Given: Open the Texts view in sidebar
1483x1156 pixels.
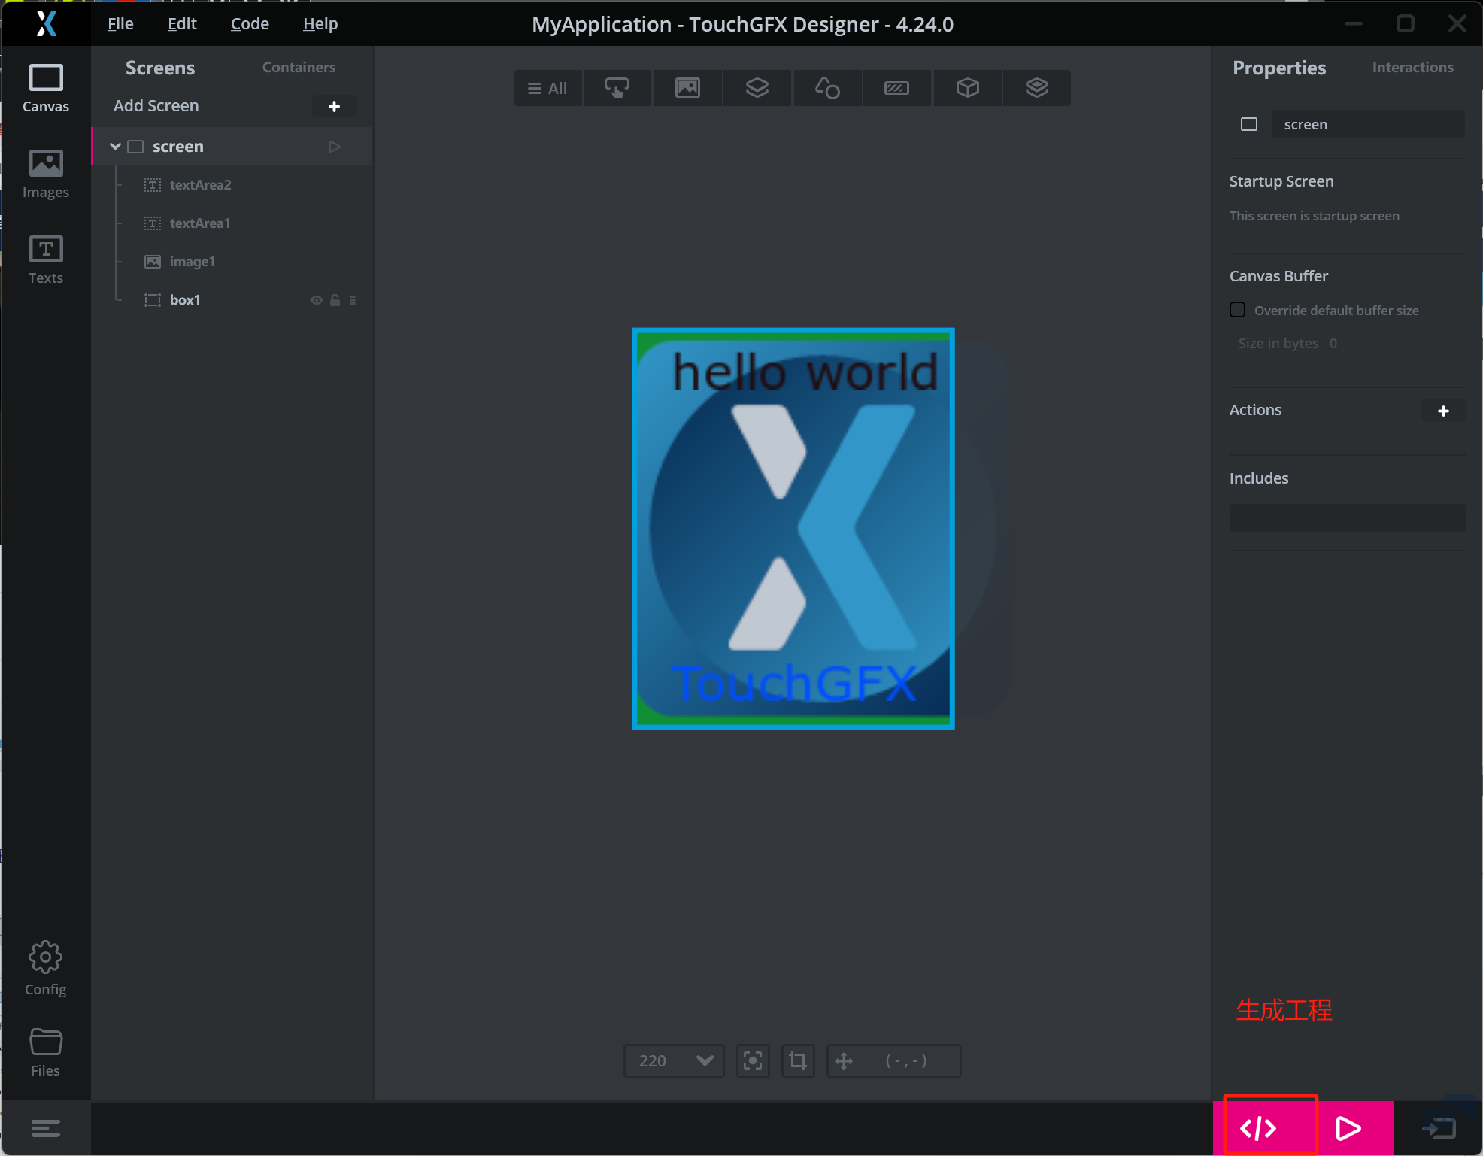Looking at the screenshot, I should point(46,260).
